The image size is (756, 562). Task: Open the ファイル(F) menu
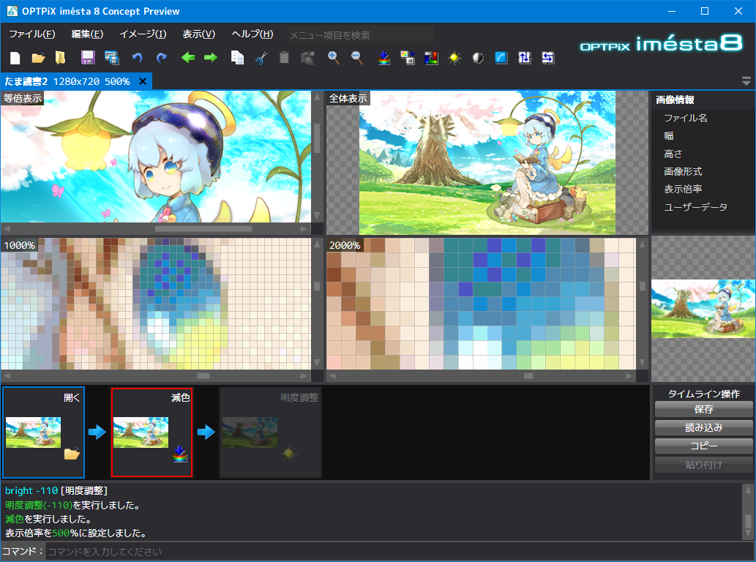pos(31,34)
